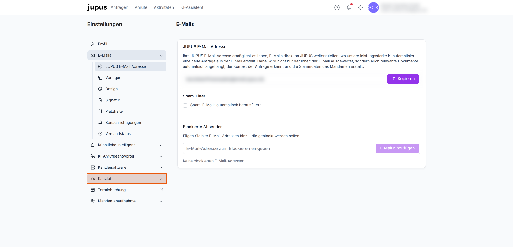Viewport: 513px width, 248px height.
Task: Click the Spam-Filter heading
Action: [x=194, y=96]
